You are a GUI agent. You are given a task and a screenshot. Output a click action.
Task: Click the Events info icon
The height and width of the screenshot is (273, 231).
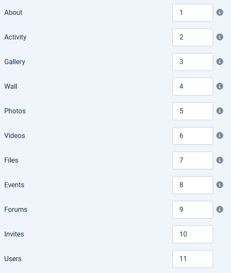(220, 185)
